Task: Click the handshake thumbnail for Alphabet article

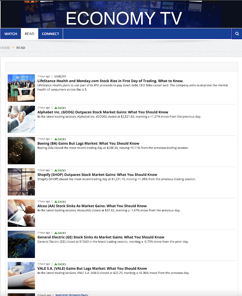Action: pos(21,119)
